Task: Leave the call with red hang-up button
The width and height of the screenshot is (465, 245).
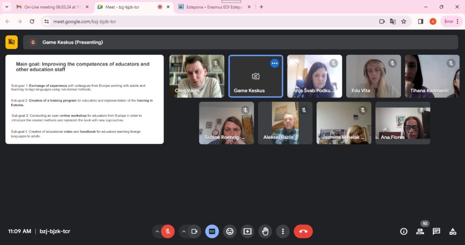Action: pos(303,231)
